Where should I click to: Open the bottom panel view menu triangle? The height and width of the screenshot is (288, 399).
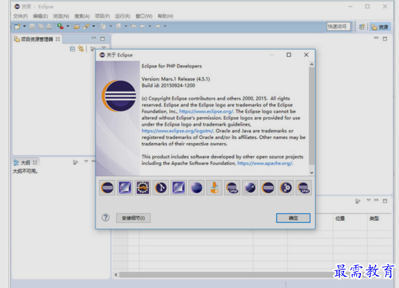pyautogui.click(x=369, y=200)
